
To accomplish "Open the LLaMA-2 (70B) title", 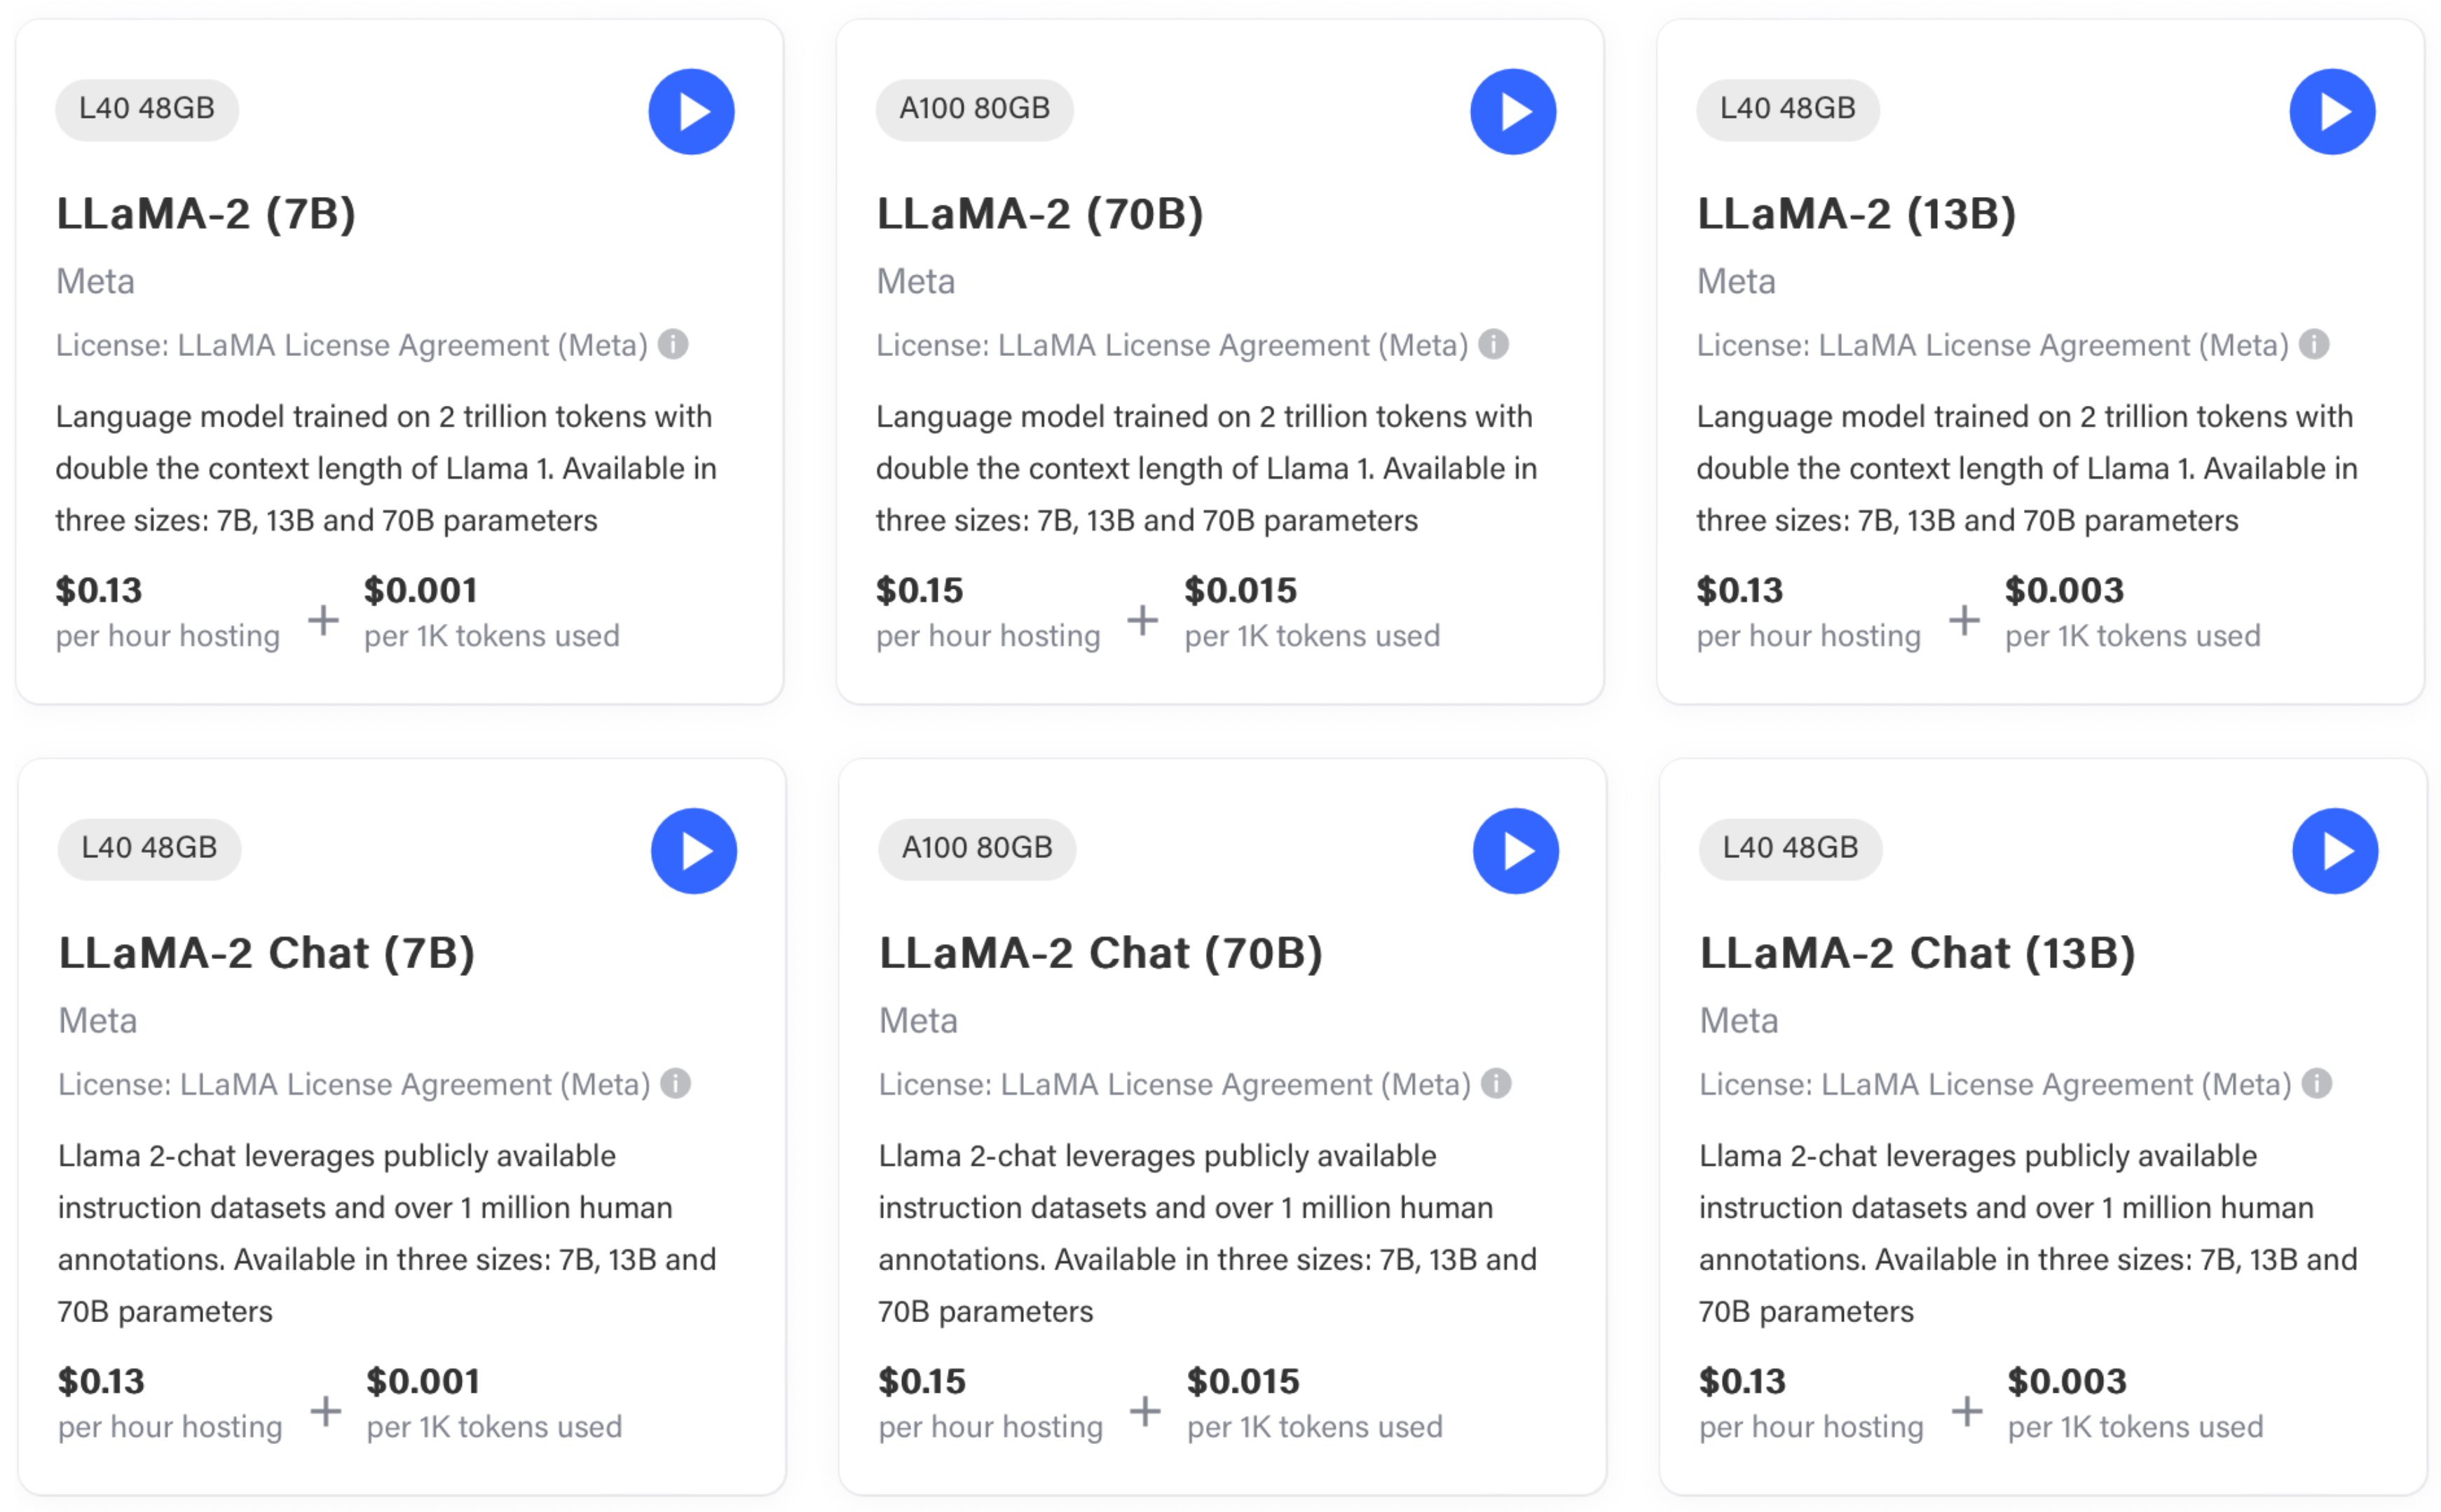I will pyautogui.click(x=1039, y=214).
